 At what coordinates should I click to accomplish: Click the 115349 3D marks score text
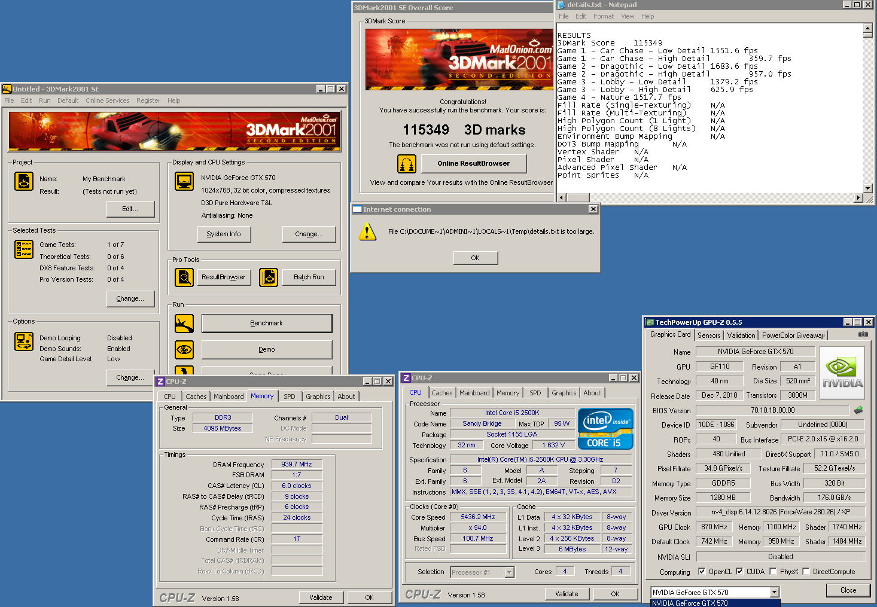(x=464, y=130)
